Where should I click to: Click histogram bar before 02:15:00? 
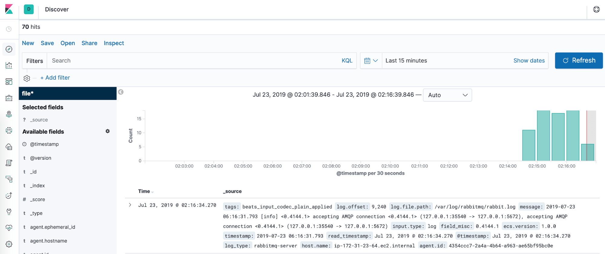tap(529, 145)
